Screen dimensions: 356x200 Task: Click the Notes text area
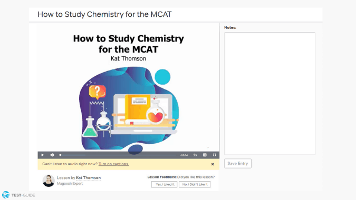tap(270, 94)
